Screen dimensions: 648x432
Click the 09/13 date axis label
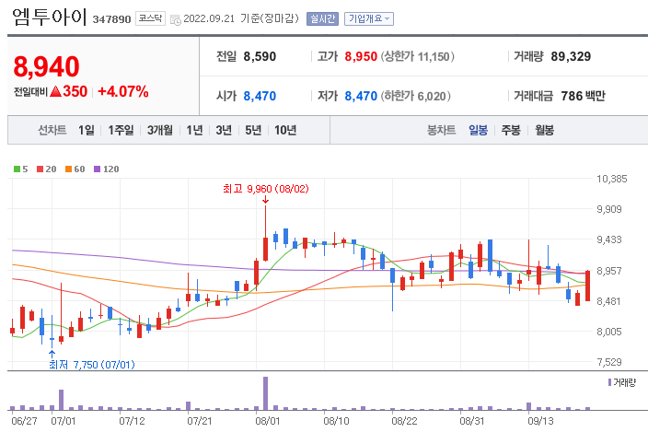coord(540,421)
